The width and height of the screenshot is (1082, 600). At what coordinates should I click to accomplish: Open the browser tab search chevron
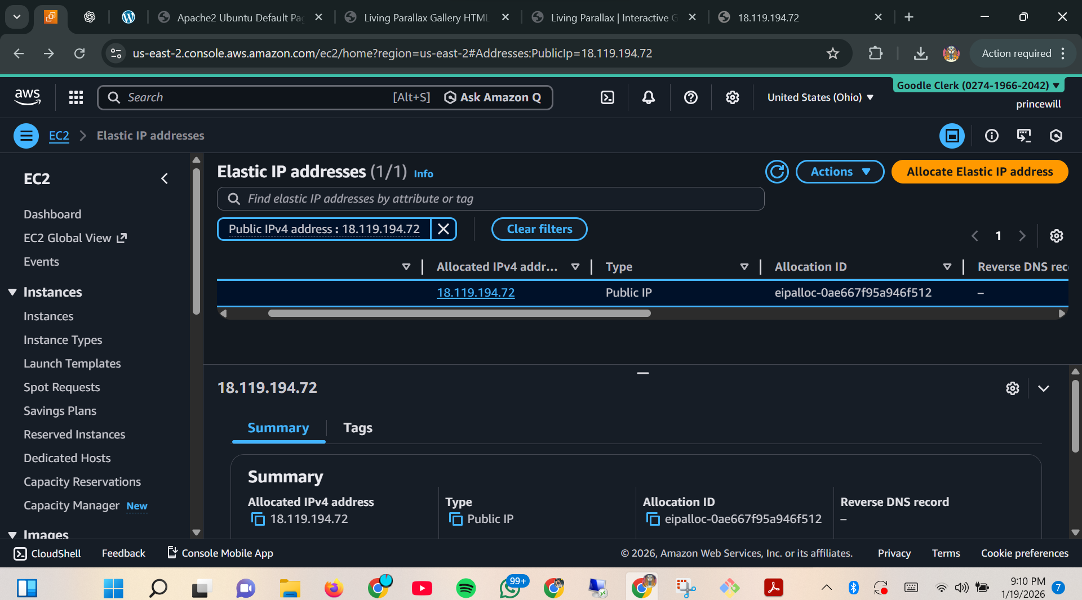17,17
